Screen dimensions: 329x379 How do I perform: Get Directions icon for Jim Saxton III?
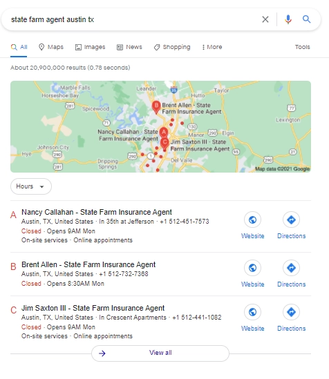pyautogui.click(x=291, y=312)
